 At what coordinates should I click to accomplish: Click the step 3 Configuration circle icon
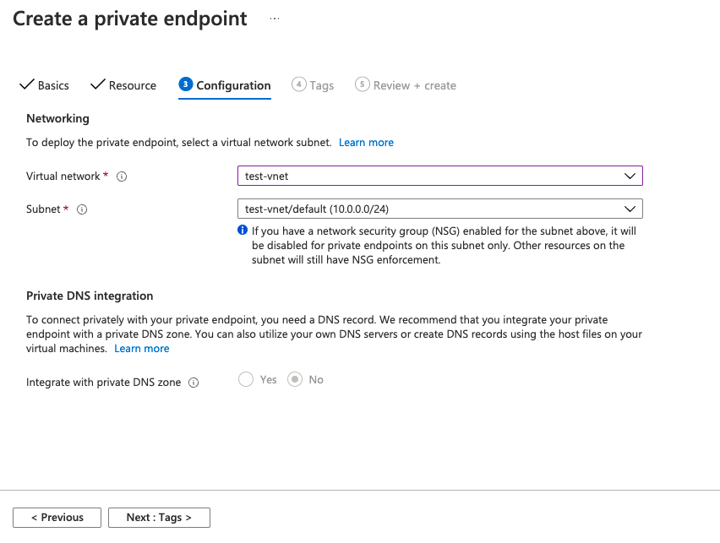(x=186, y=84)
